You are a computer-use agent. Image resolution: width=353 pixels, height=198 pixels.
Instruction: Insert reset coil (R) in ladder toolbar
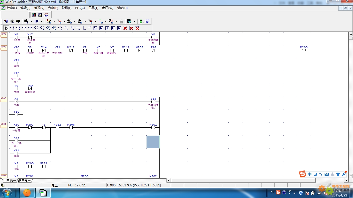click(54, 28)
